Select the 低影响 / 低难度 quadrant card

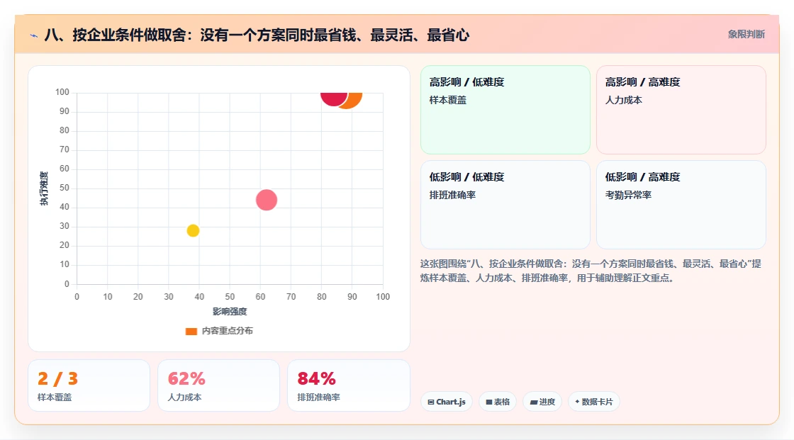(x=505, y=205)
